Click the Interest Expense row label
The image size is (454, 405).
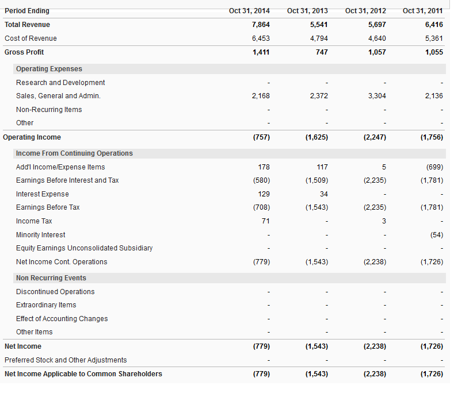coord(43,194)
